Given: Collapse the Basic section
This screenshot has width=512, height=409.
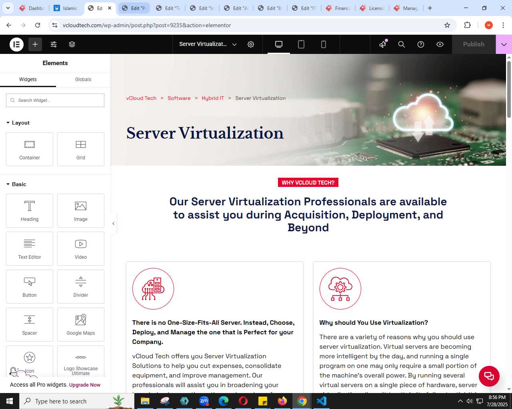Looking at the screenshot, I should [16, 184].
